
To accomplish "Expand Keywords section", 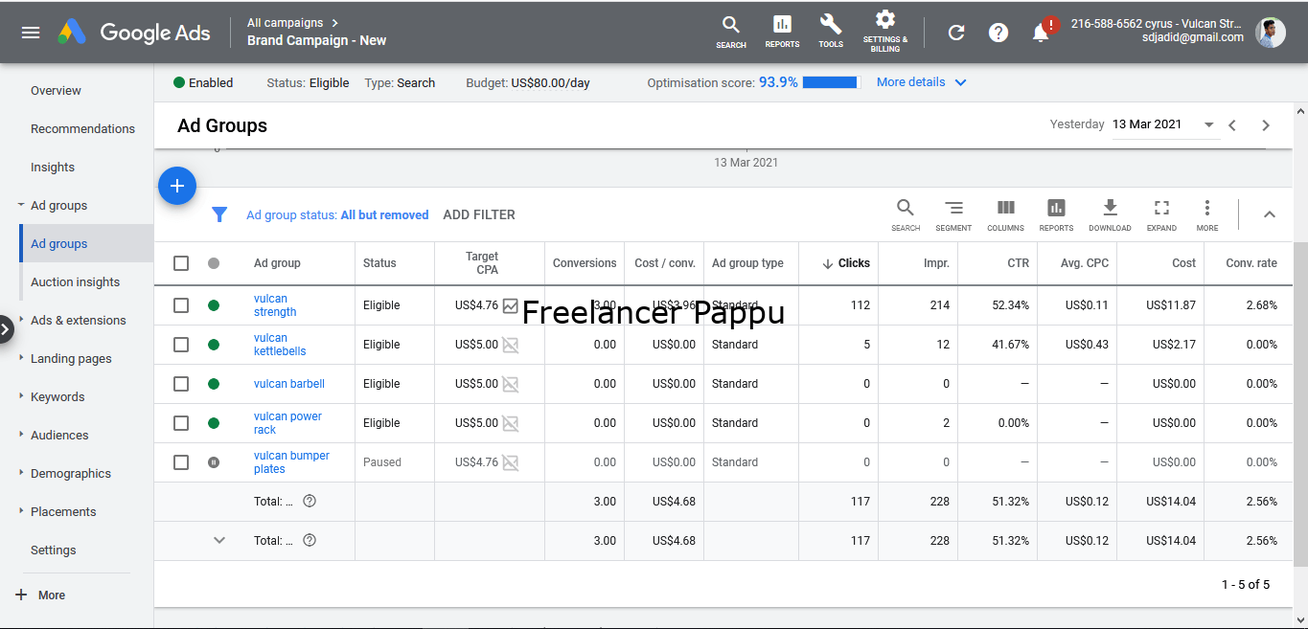I will pyautogui.click(x=57, y=397).
